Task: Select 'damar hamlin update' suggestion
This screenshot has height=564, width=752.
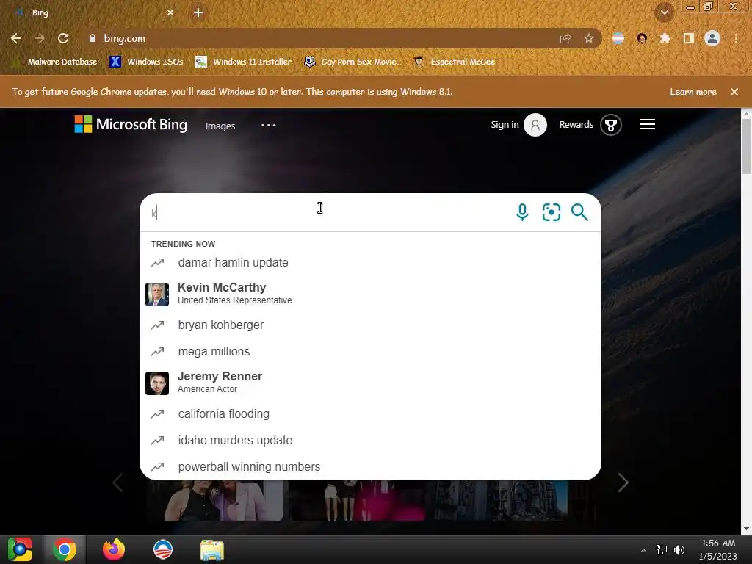Action: click(x=370, y=263)
